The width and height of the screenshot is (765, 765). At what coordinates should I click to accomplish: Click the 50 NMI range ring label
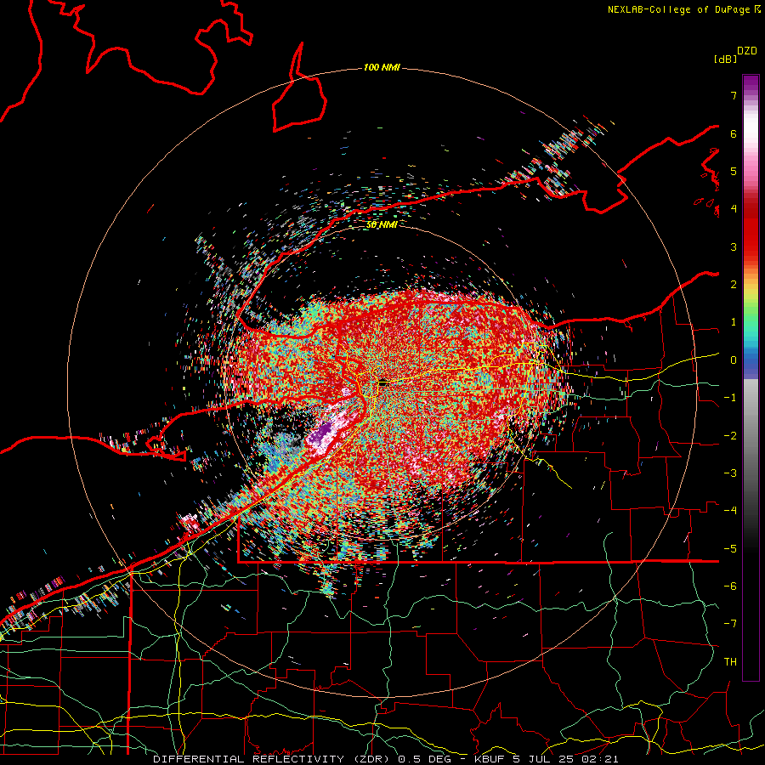point(382,225)
